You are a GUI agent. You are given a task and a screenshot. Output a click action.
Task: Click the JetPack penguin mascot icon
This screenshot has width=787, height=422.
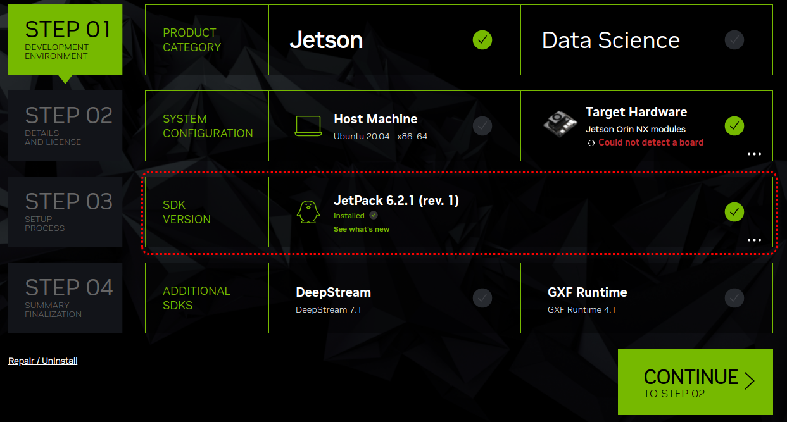pyautogui.click(x=308, y=211)
